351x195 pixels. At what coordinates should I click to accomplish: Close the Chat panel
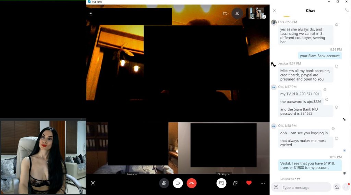(274, 11)
